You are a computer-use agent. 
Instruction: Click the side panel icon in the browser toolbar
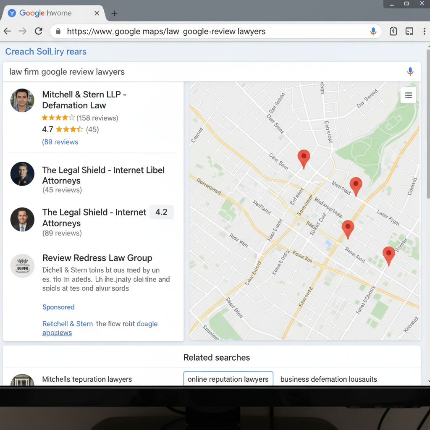coord(409,31)
